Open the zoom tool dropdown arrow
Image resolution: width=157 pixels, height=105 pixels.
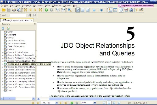(x=73, y=10)
